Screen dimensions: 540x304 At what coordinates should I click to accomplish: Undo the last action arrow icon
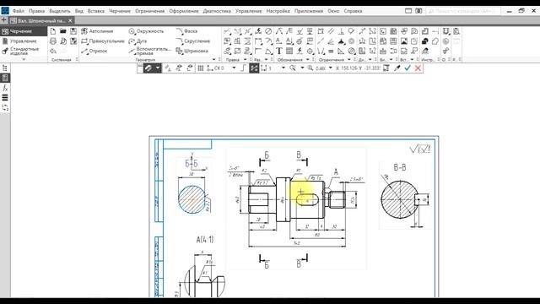[52, 52]
